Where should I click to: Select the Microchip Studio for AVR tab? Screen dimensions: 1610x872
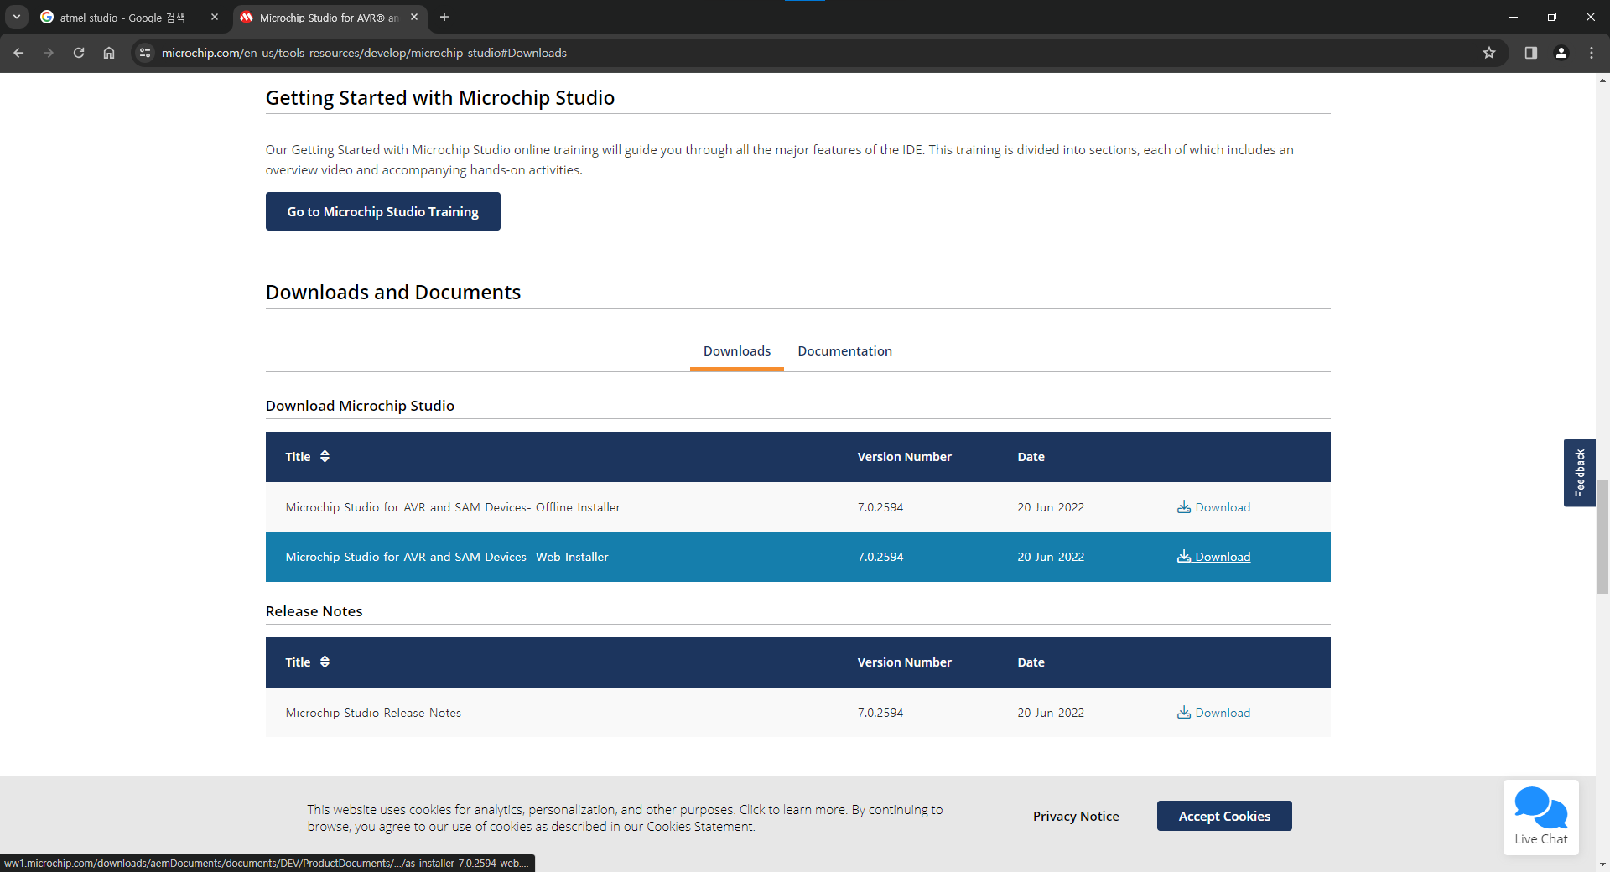329,18
